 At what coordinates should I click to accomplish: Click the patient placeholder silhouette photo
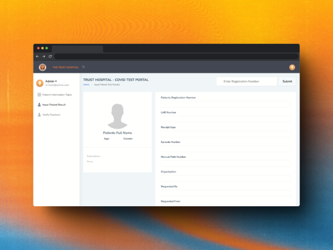117,116
